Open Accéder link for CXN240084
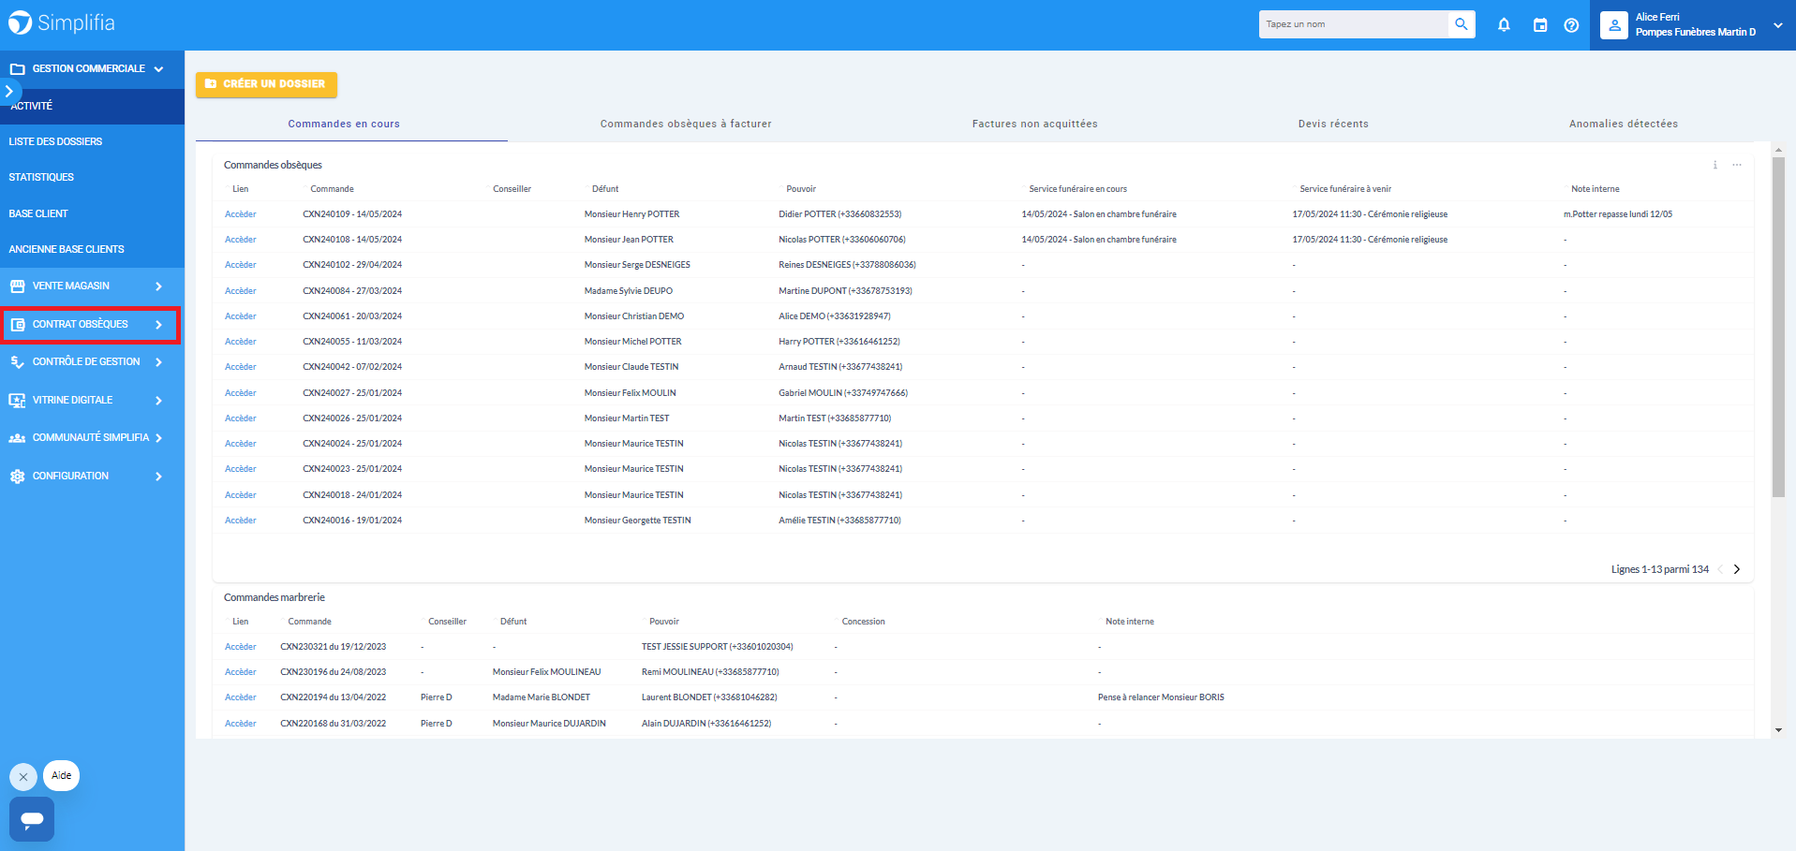The height and width of the screenshot is (851, 1796). click(241, 291)
